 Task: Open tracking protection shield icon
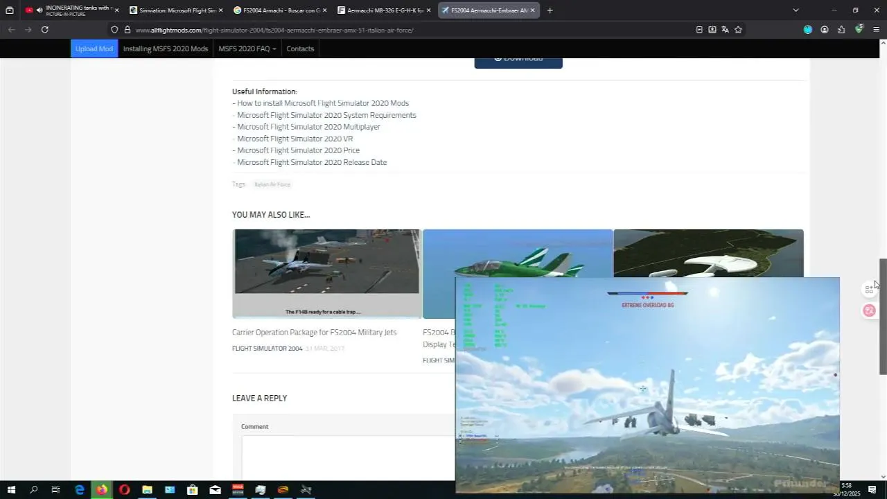114,30
